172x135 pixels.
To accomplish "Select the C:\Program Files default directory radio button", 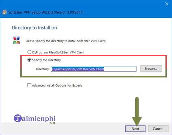I will click(x=29, y=52).
